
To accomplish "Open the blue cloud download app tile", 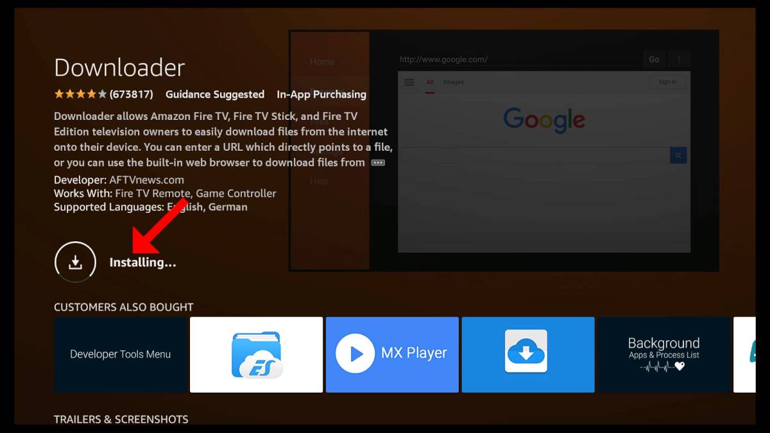I will [x=528, y=354].
